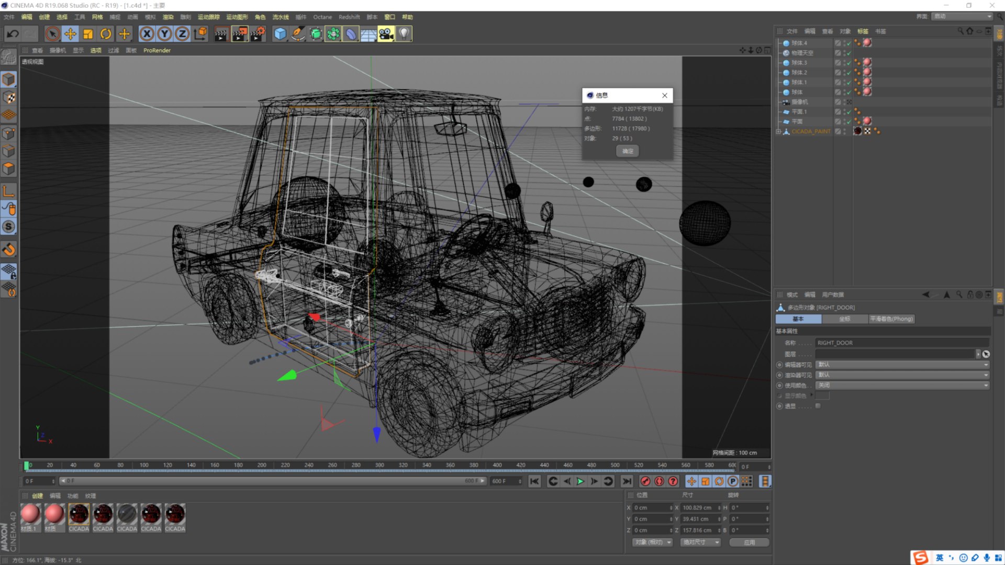Open ProRender viewport menu

[157, 51]
